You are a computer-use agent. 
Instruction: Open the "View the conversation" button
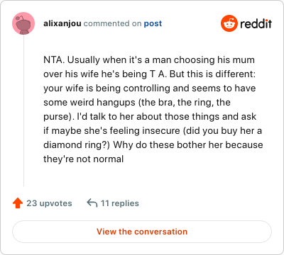pyautogui.click(x=142, y=232)
